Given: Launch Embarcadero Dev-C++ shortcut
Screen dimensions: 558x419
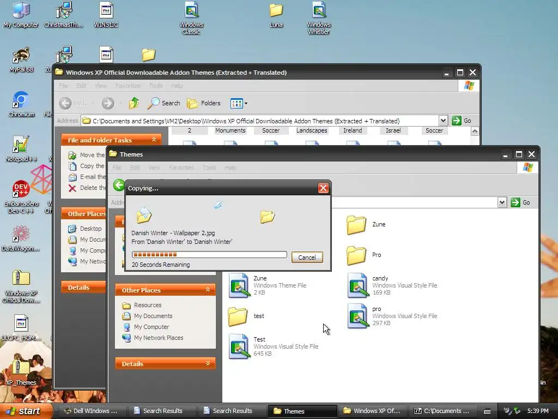Looking at the screenshot, I should tap(21, 196).
